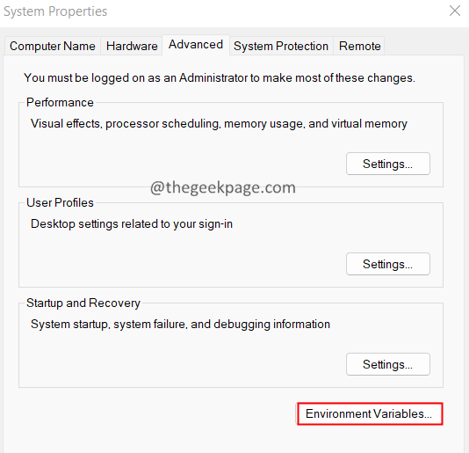Image resolution: width=469 pixels, height=453 pixels.
Task: Click the desktop settings sign-in description
Action: point(132,224)
